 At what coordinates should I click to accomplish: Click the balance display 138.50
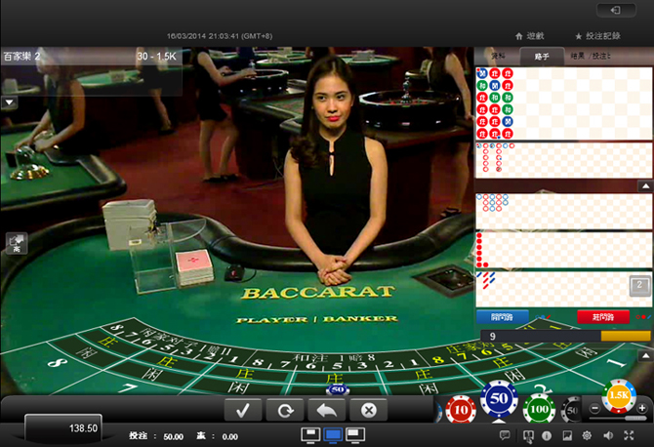63,428
